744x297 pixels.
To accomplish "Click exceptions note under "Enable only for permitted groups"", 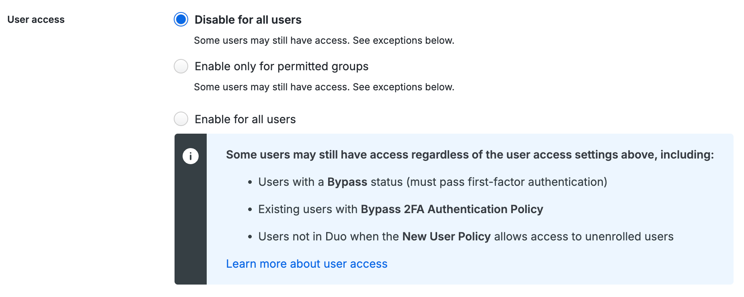I will pyautogui.click(x=324, y=87).
